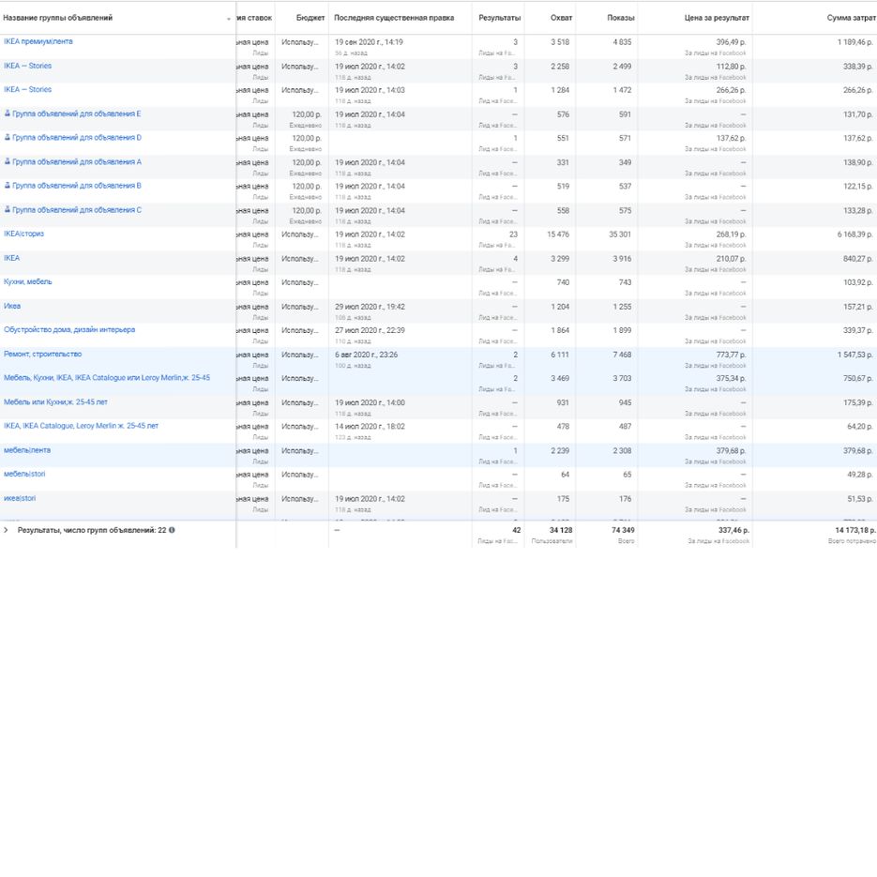Click the date 6 авг 2020 г., 23:26
The height and width of the screenshot is (877, 877).
click(367, 355)
